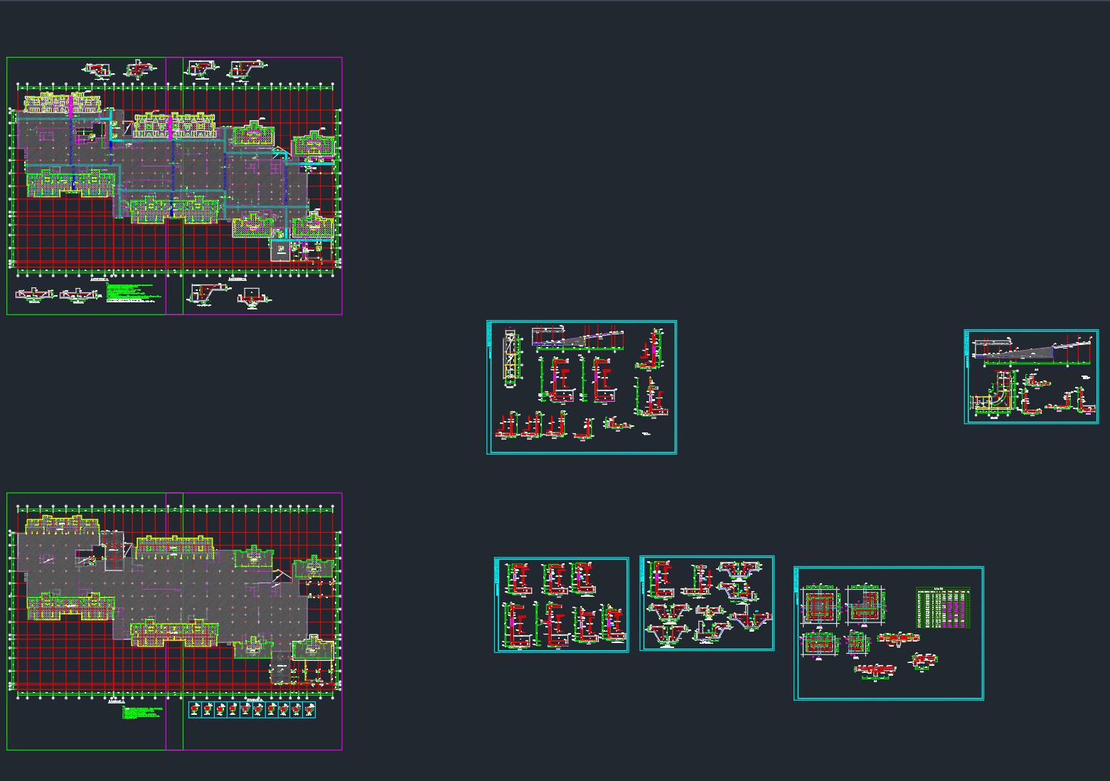The image size is (1110, 781).
Task: Click the green schedule table in the bottom-right sheet
Action: pos(944,607)
